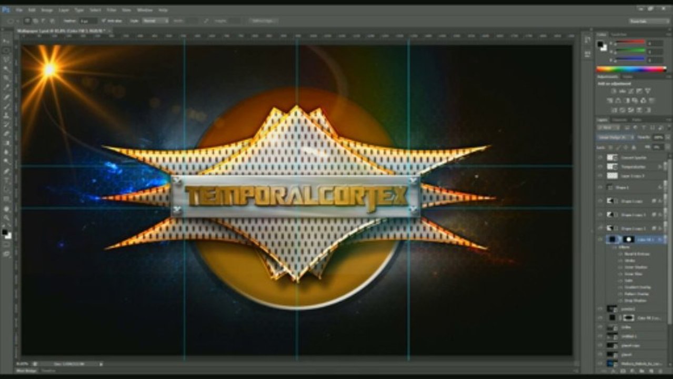Switch to the Paths tab
This screenshot has height=379, width=673.
click(637, 120)
